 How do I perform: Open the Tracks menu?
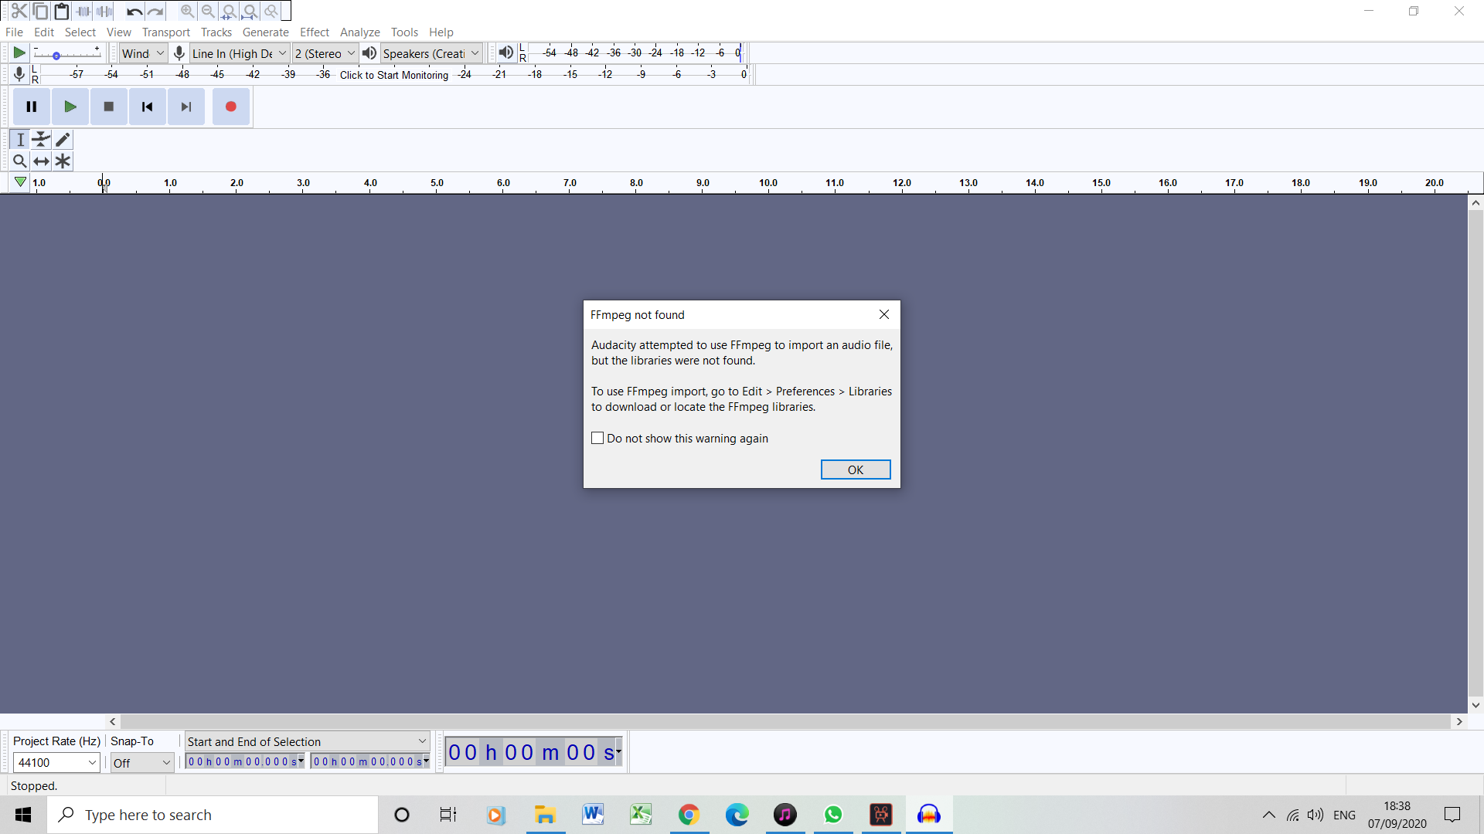(x=216, y=32)
